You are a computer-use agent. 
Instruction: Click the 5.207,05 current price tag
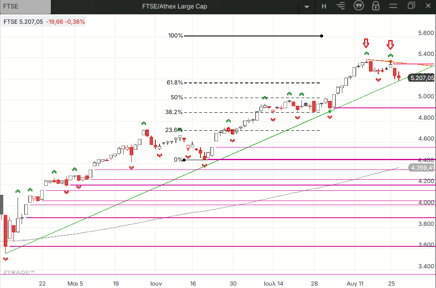click(422, 78)
